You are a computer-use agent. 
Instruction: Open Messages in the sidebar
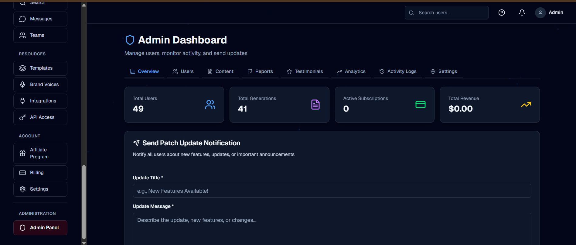40,19
